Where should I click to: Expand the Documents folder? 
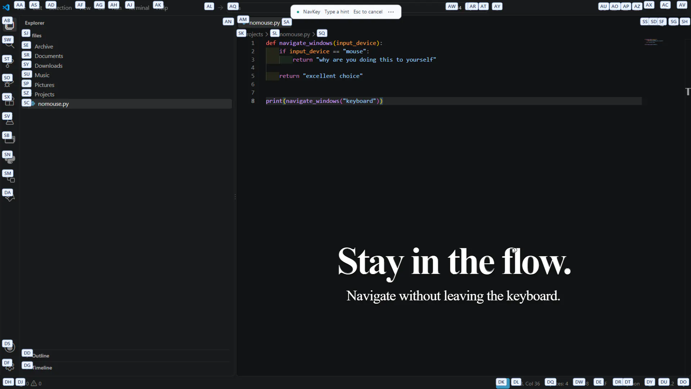click(x=126, y=56)
